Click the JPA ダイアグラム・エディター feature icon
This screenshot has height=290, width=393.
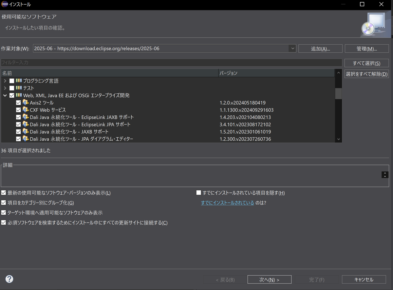coord(26,139)
